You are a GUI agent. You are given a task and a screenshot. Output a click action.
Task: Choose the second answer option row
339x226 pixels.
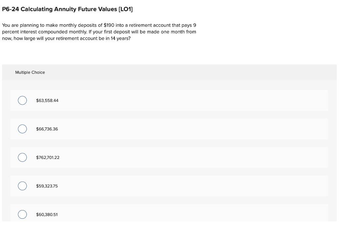pos(169,129)
